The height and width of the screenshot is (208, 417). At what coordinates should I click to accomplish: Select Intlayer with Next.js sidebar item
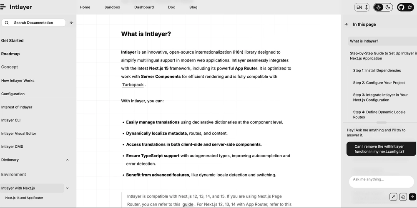pyautogui.click(x=32, y=188)
